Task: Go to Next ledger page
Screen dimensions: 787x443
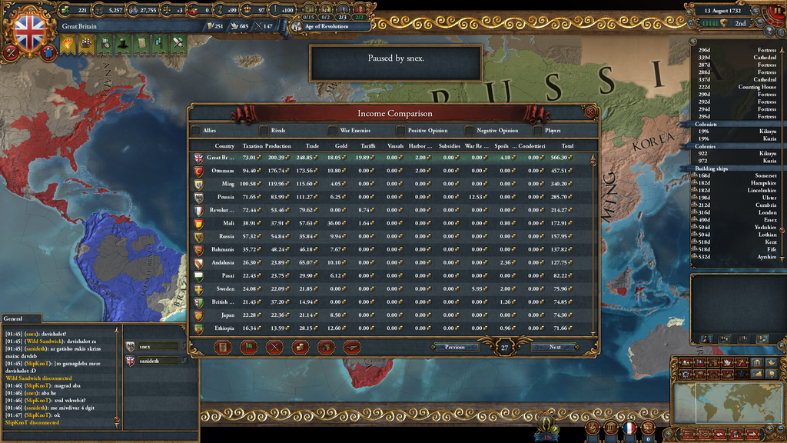Action: tap(555, 347)
